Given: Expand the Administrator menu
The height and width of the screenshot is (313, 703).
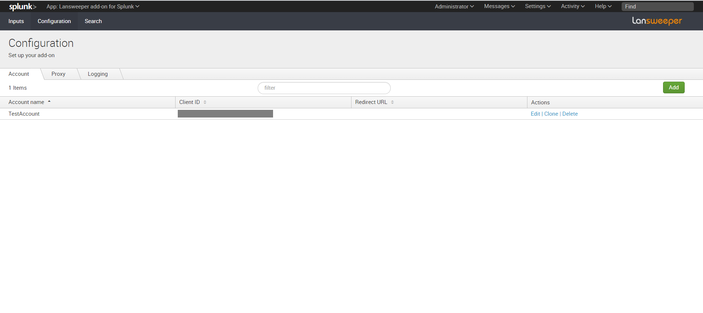Looking at the screenshot, I should coord(454,7).
